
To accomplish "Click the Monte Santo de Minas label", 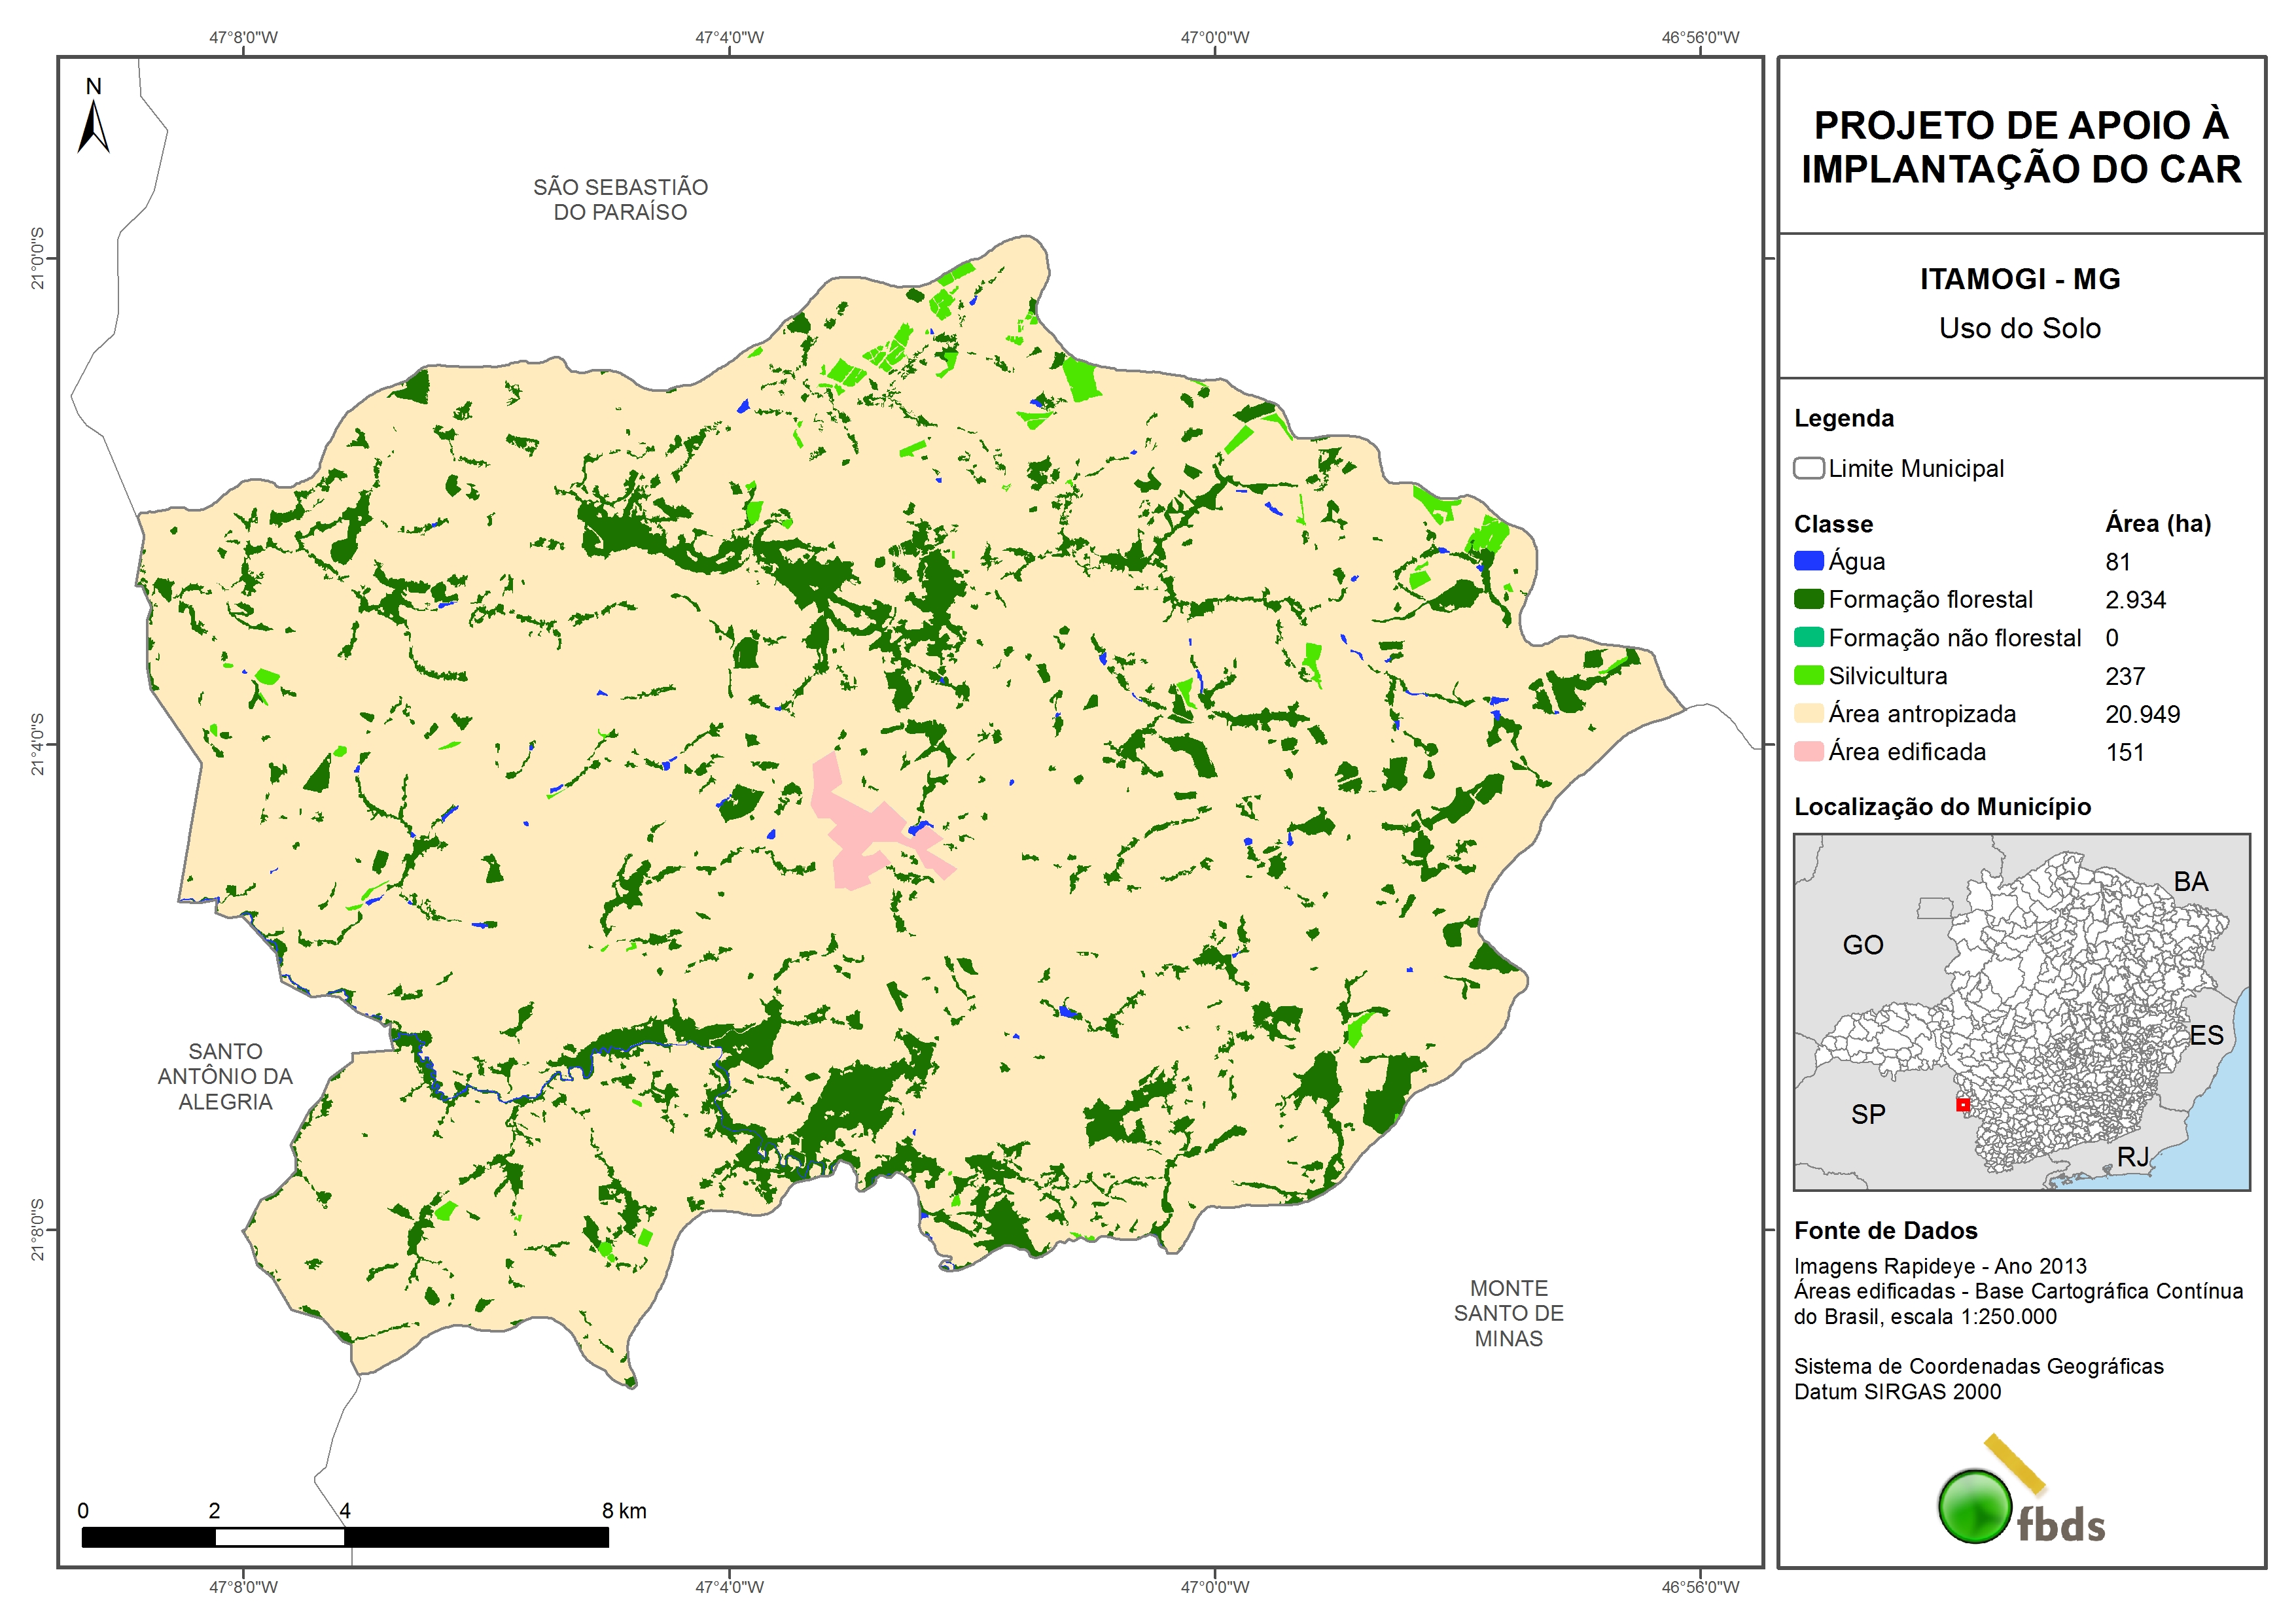I will click(x=1508, y=1313).
